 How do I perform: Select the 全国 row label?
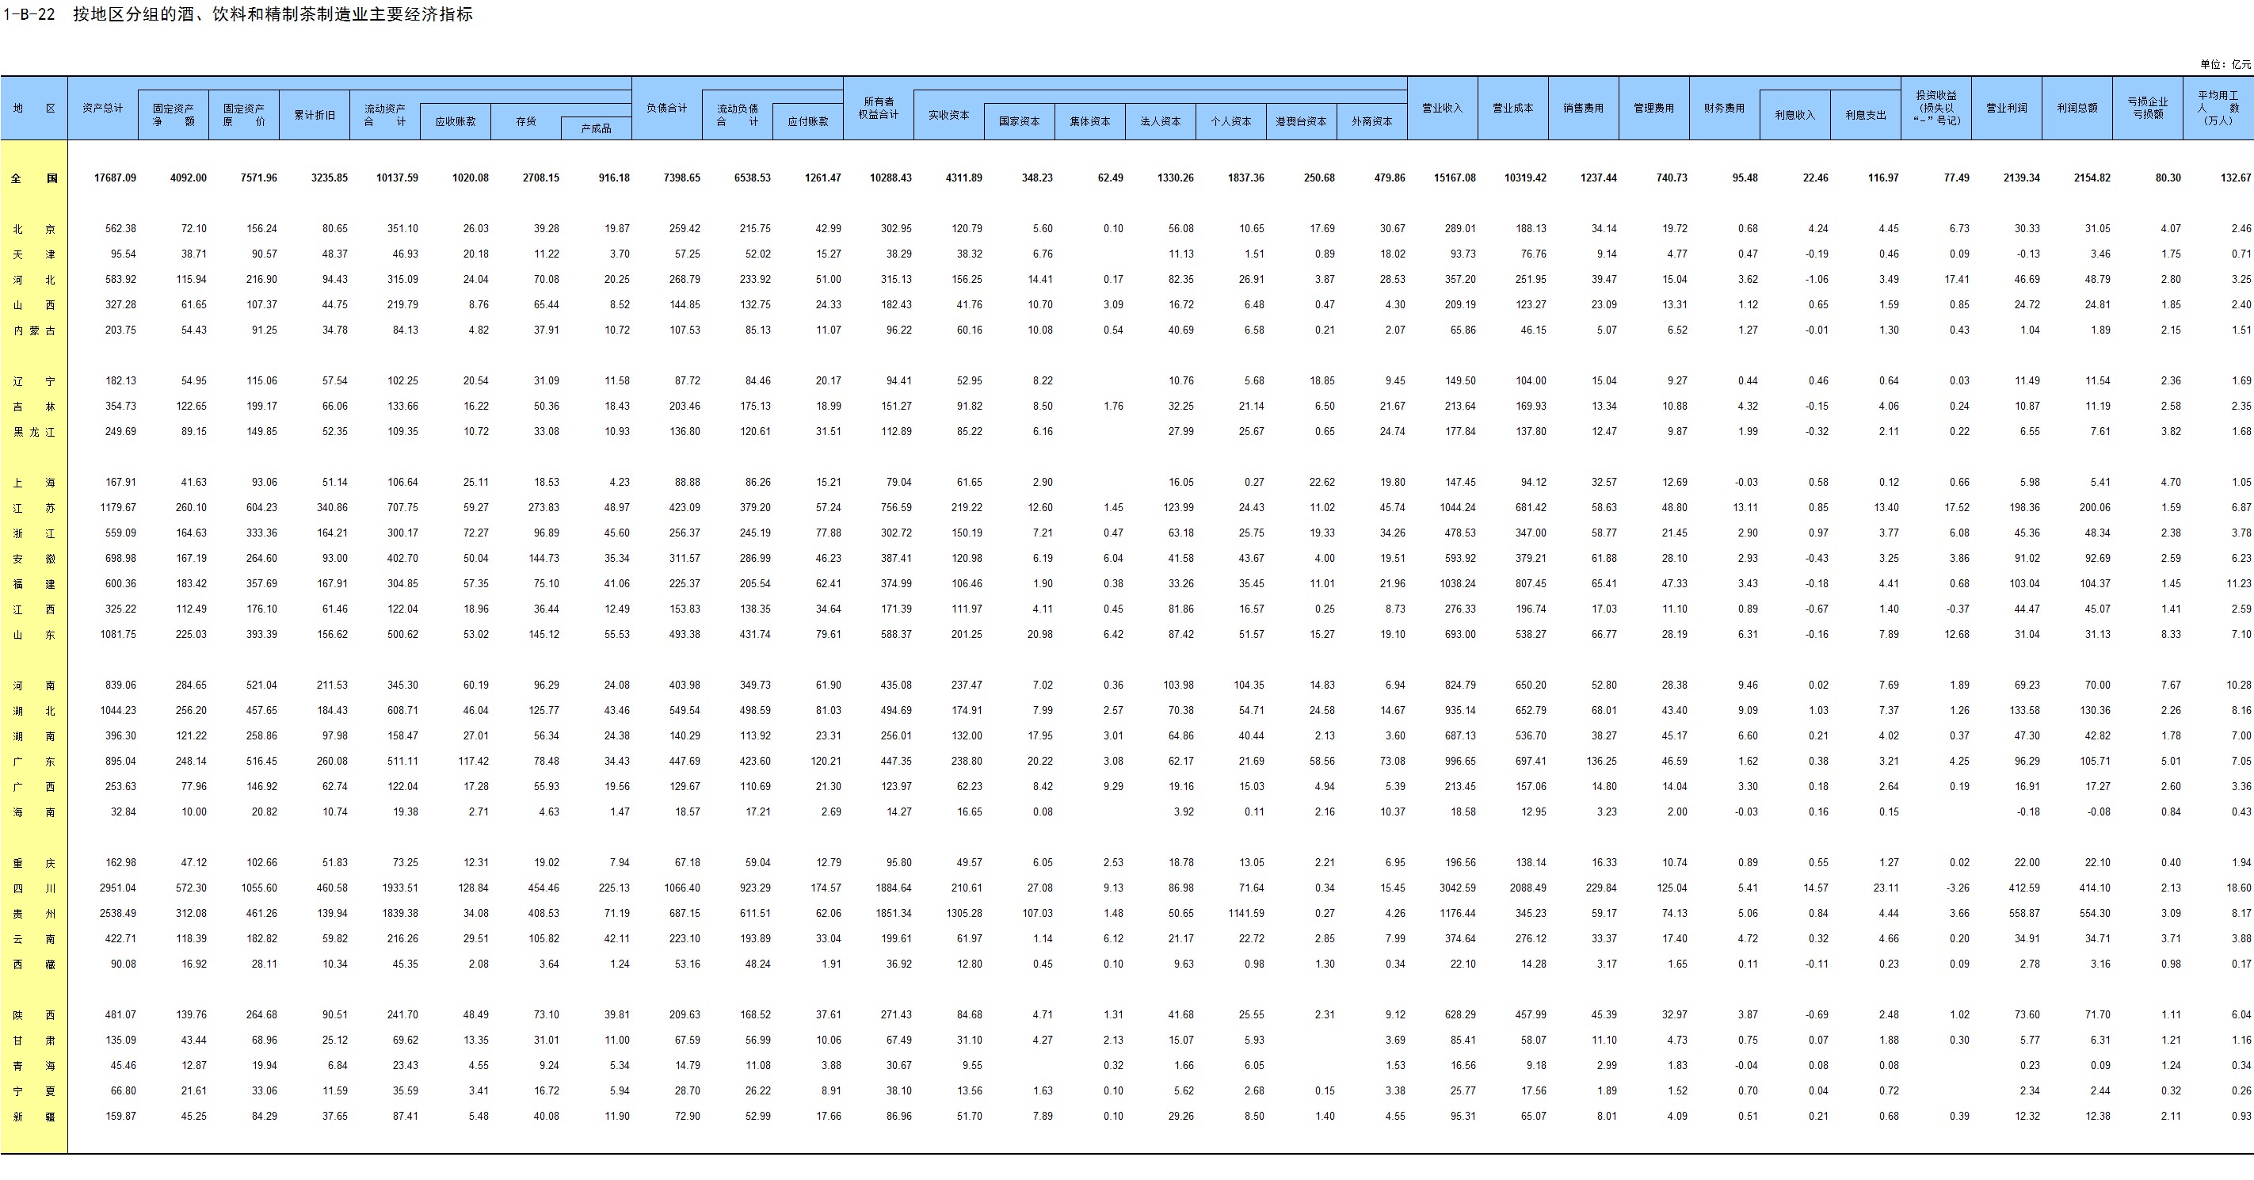tap(34, 178)
